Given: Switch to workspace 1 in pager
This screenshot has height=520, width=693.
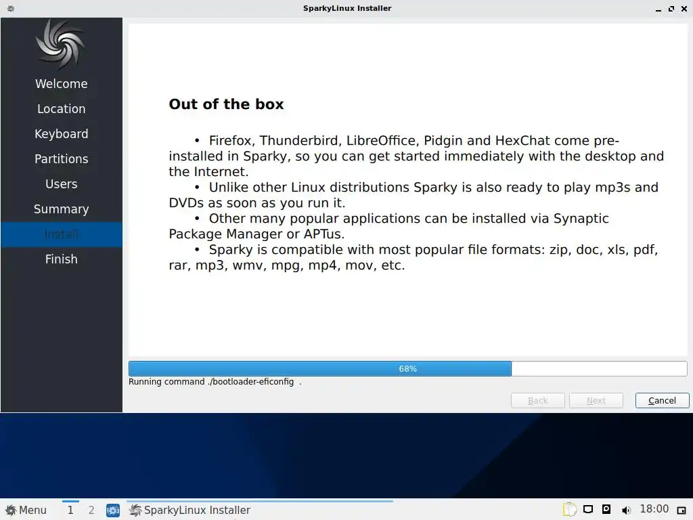Looking at the screenshot, I should [70, 510].
